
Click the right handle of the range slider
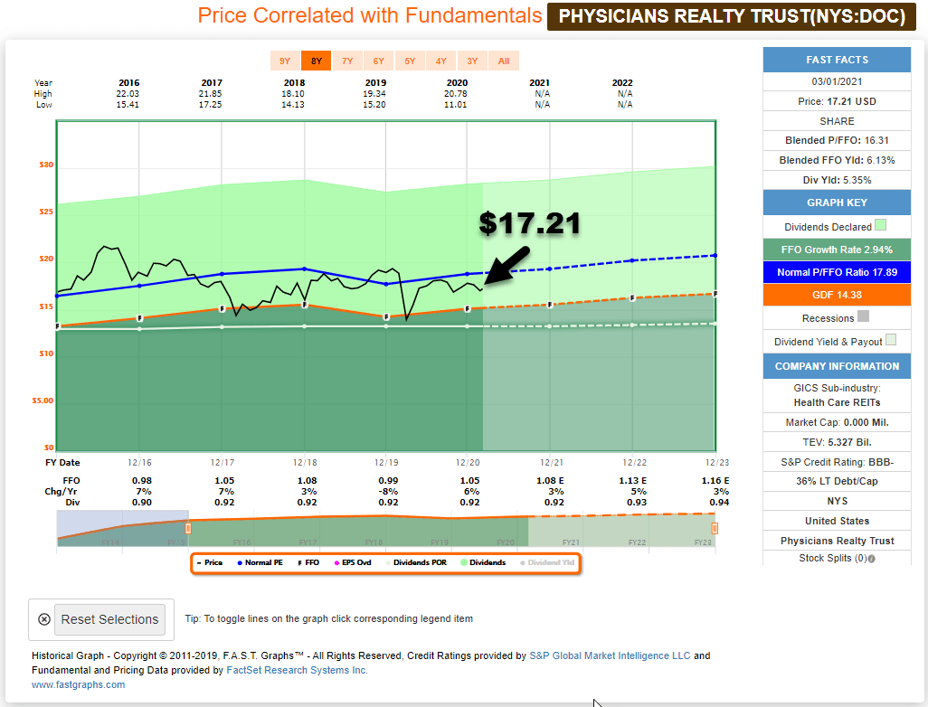click(x=715, y=528)
